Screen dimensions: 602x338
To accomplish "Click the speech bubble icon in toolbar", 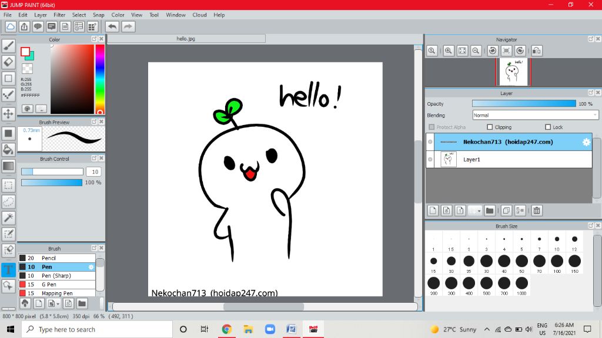I will tap(38, 26).
